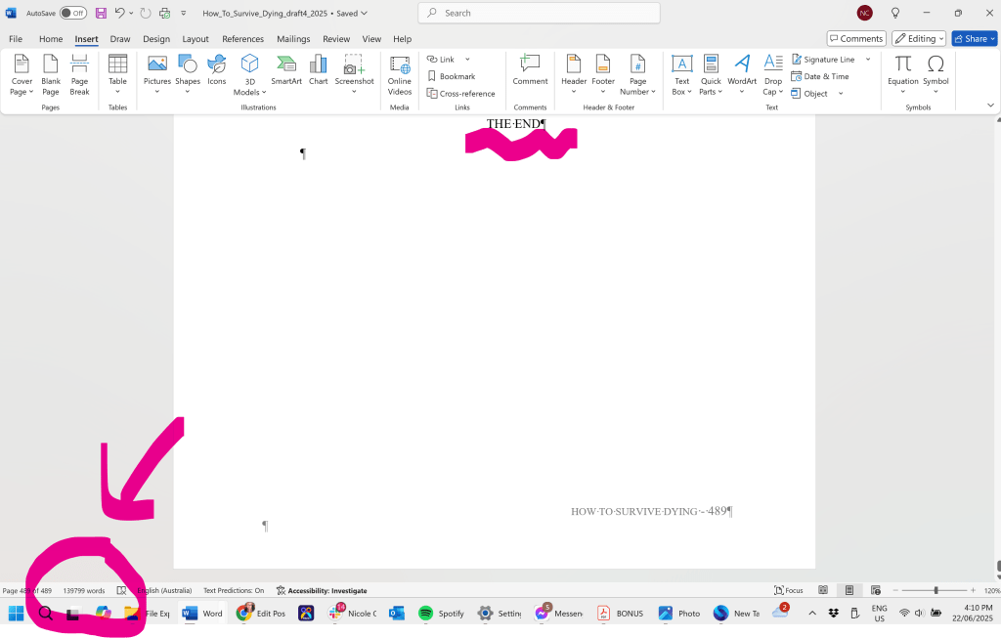1001x638 pixels.
Task: Open Spotify from the taskbar
Action: coord(441,614)
